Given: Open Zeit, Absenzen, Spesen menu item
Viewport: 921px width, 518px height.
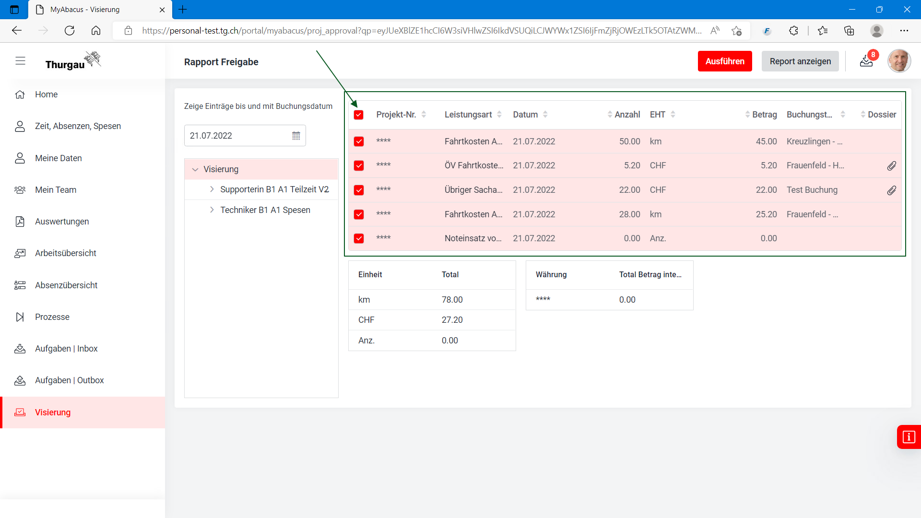Looking at the screenshot, I should click(78, 126).
